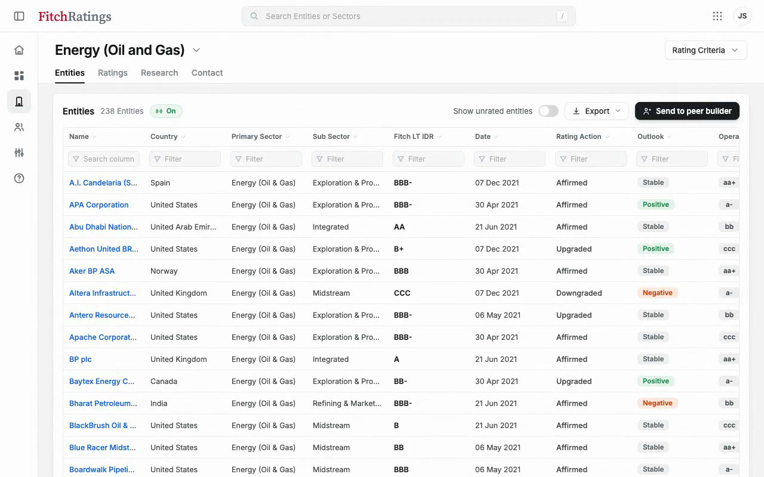Switch to the Ratings tab

point(113,73)
